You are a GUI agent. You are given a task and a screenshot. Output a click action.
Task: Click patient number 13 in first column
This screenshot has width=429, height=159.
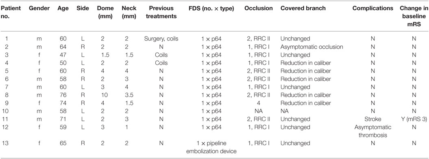[x=8, y=144]
